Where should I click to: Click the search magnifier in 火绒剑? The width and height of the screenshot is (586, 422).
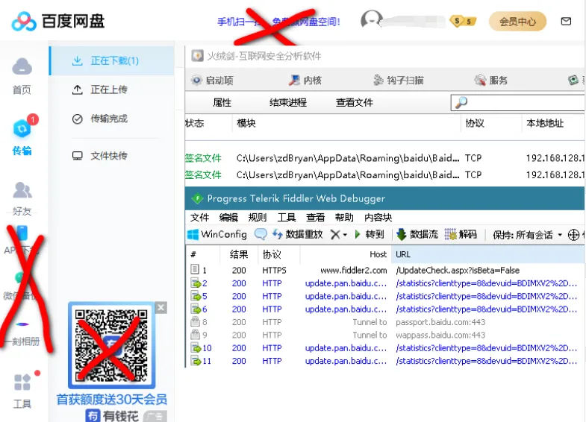click(x=461, y=102)
